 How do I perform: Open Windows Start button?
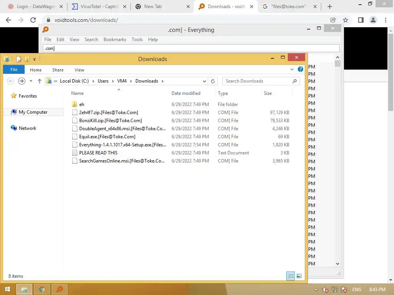(x=8, y=289)
